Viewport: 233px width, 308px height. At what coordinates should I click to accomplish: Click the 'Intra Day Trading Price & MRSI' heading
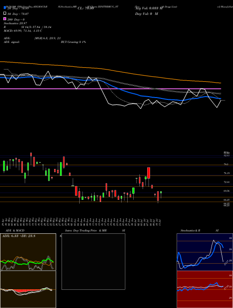95,231
